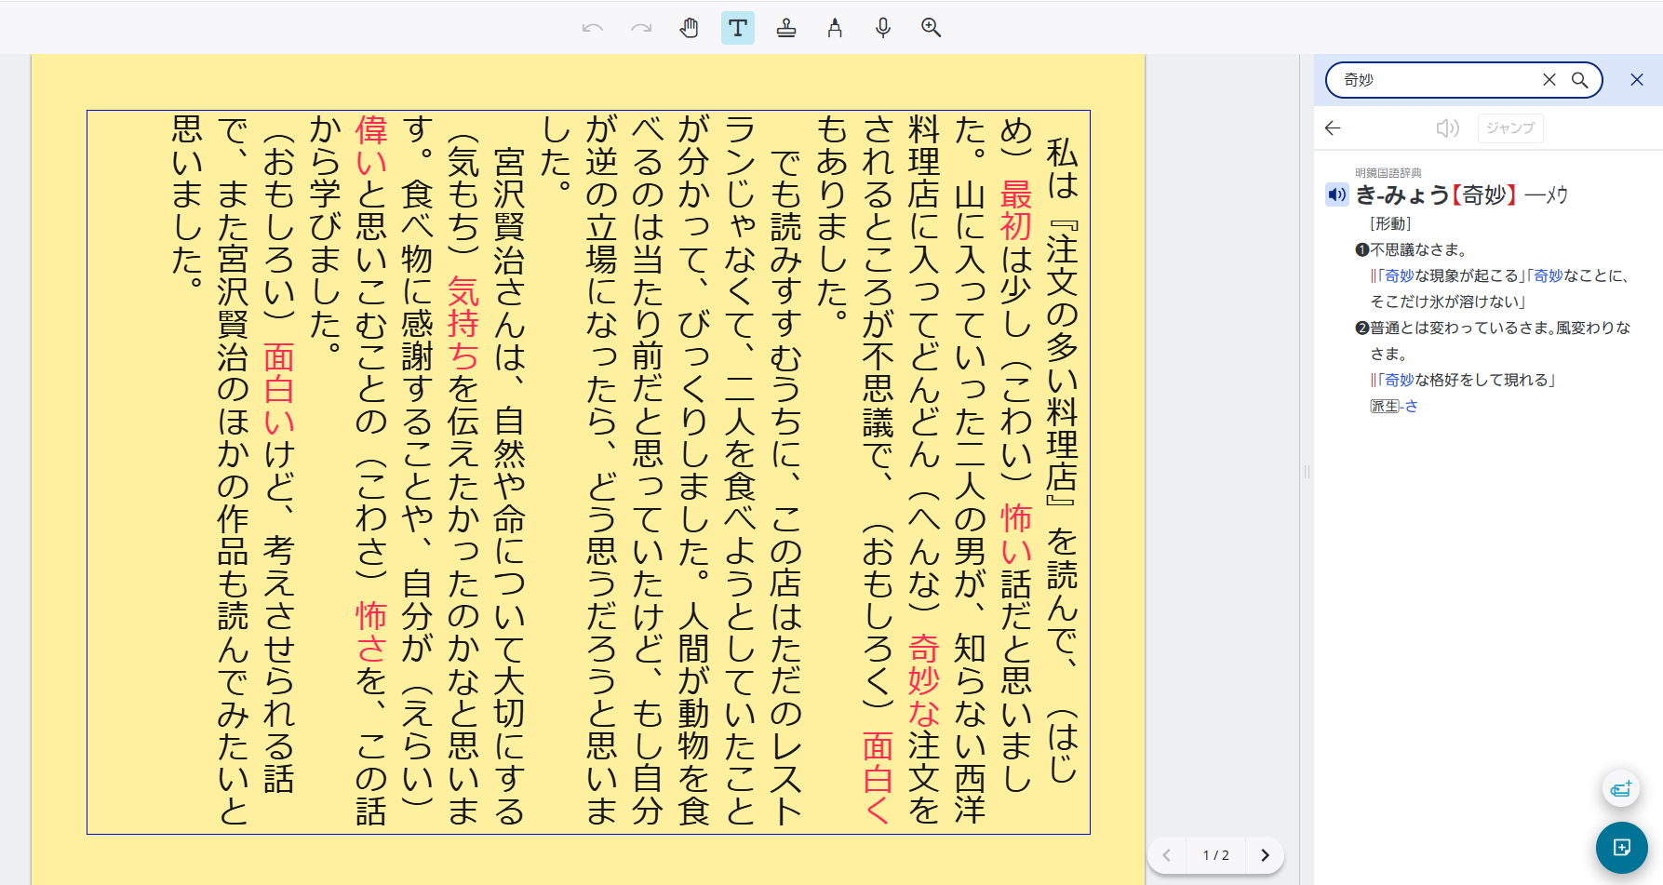
Task: Go to the previous page
Action: click(1167, 855)
